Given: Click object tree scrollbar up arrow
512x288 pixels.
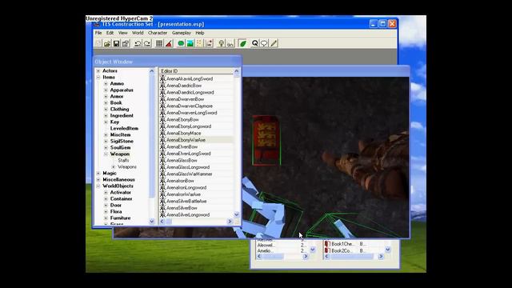Looking at the screenshot, I should (x=151, y=71).
